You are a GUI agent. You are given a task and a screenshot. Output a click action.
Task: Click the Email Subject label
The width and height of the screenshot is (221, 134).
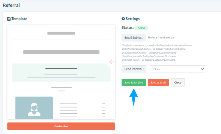[134, 38]
